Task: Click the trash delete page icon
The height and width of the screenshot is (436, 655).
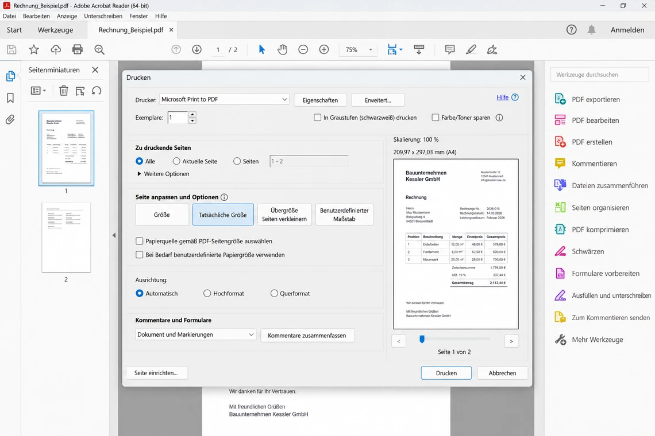Action: [x=64, y=91]
